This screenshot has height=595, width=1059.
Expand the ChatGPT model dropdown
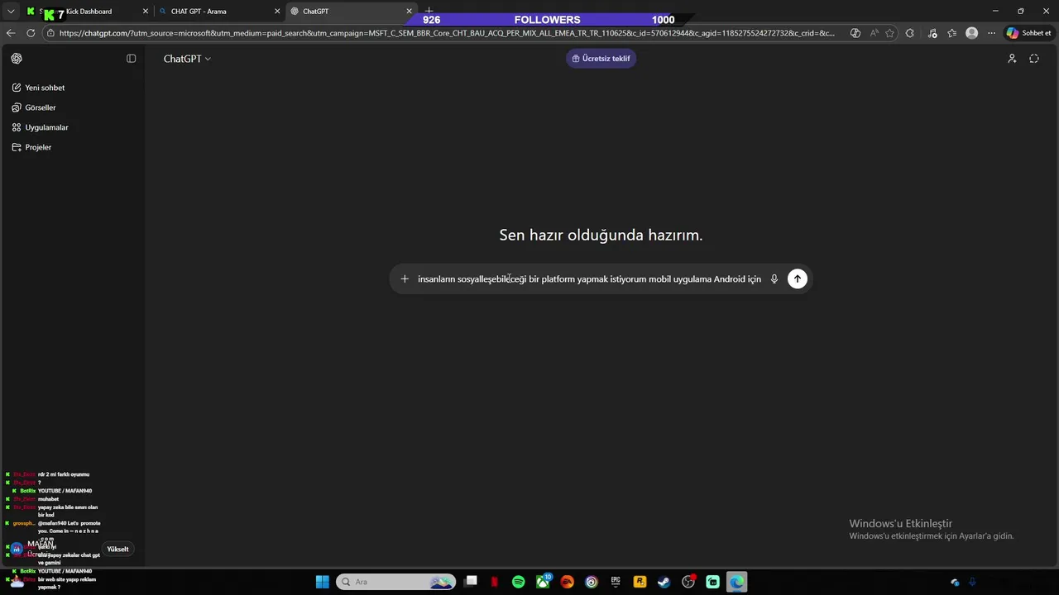(187, 59)
